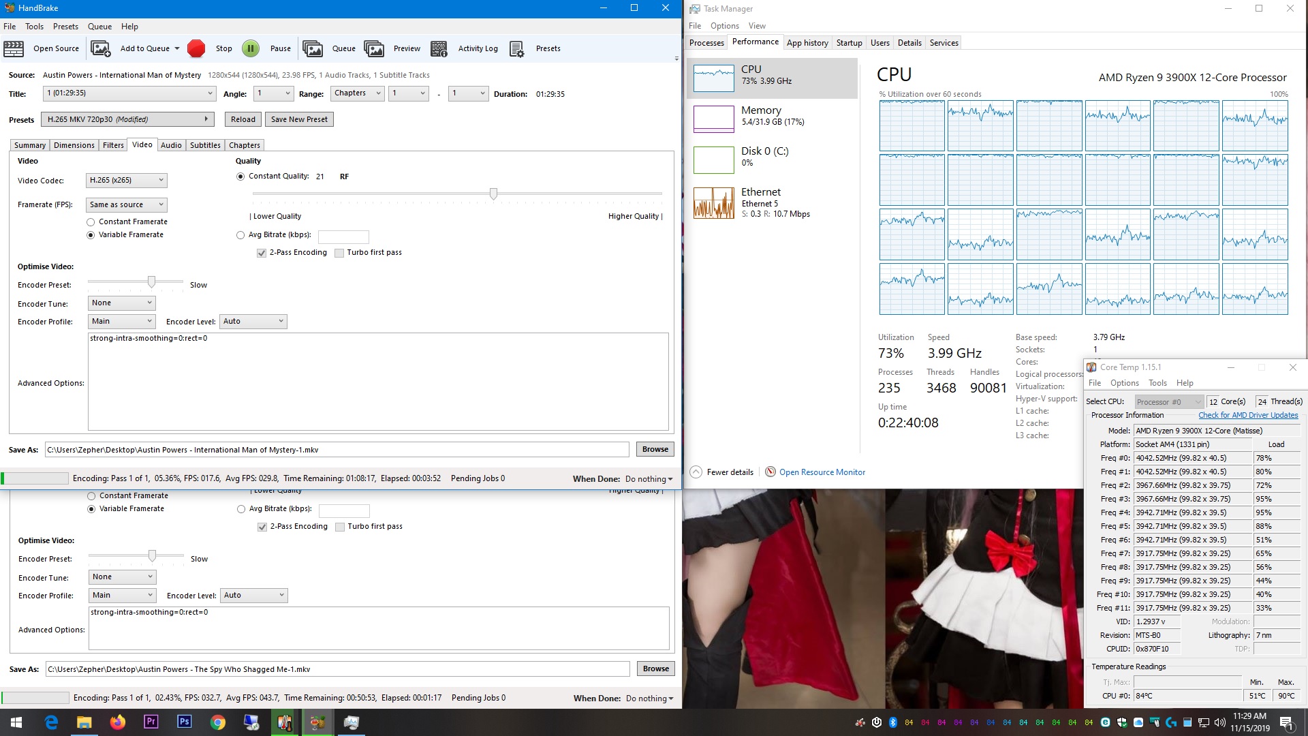Image resolution: width=1308 pixels, height=736 pixels.
Task: Click the Save As path field in front HandBrake
Action: (337, 450)
